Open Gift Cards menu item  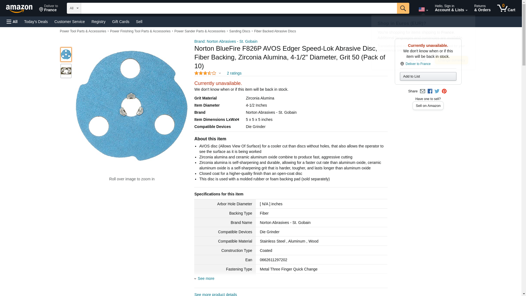tap(121, 22)
